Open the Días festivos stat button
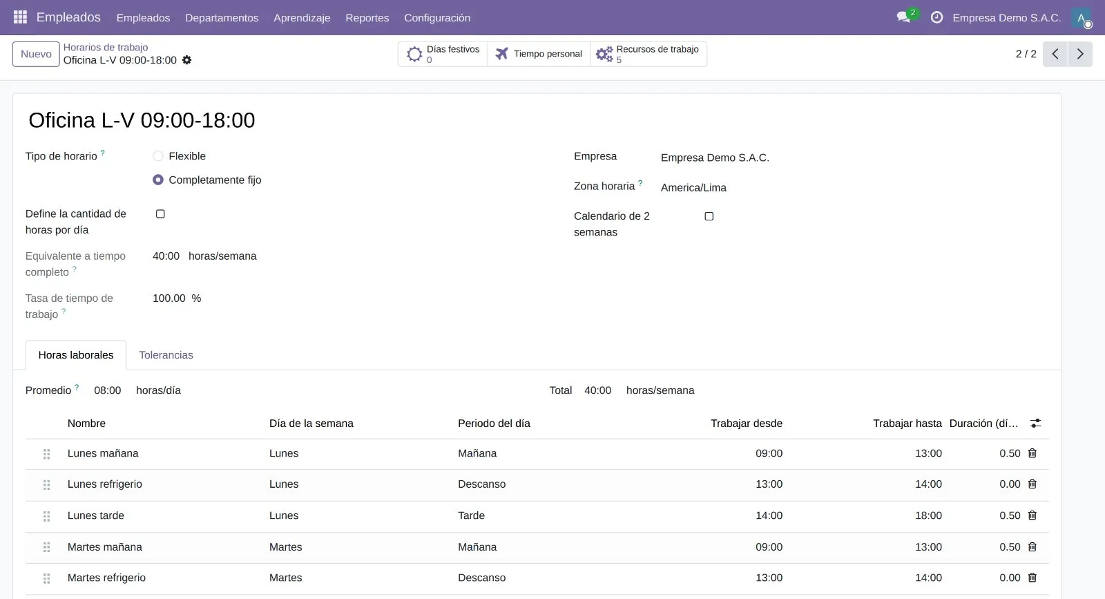This screenshot has height=599, width=1105. (x=443, y=54)
